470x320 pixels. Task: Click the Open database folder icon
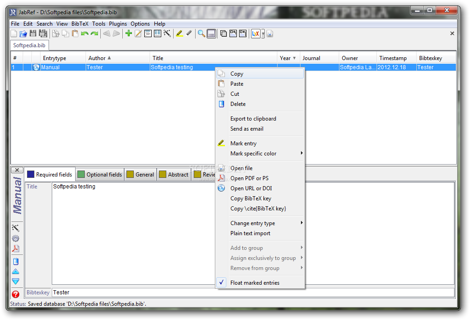pos(23,33)
